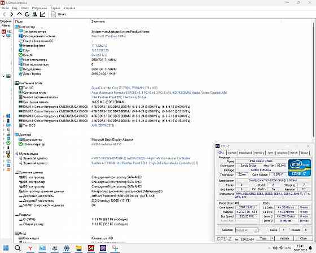This screenshot has width=316, height=253.
Task: Switch to SPD tab in CPU-Z
Action: click(270, 153)
